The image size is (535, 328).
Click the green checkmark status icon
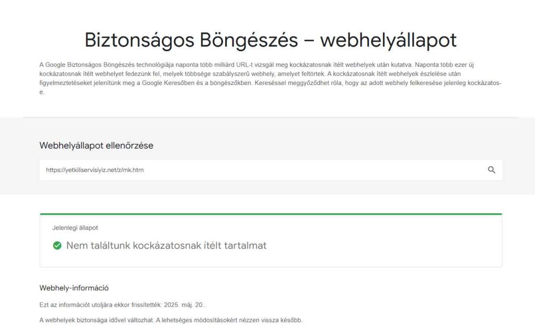[57, 245]
